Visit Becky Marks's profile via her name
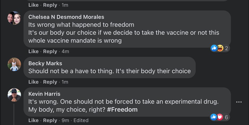The width and height of the screenshot is (249, 125). pos(45,63)
